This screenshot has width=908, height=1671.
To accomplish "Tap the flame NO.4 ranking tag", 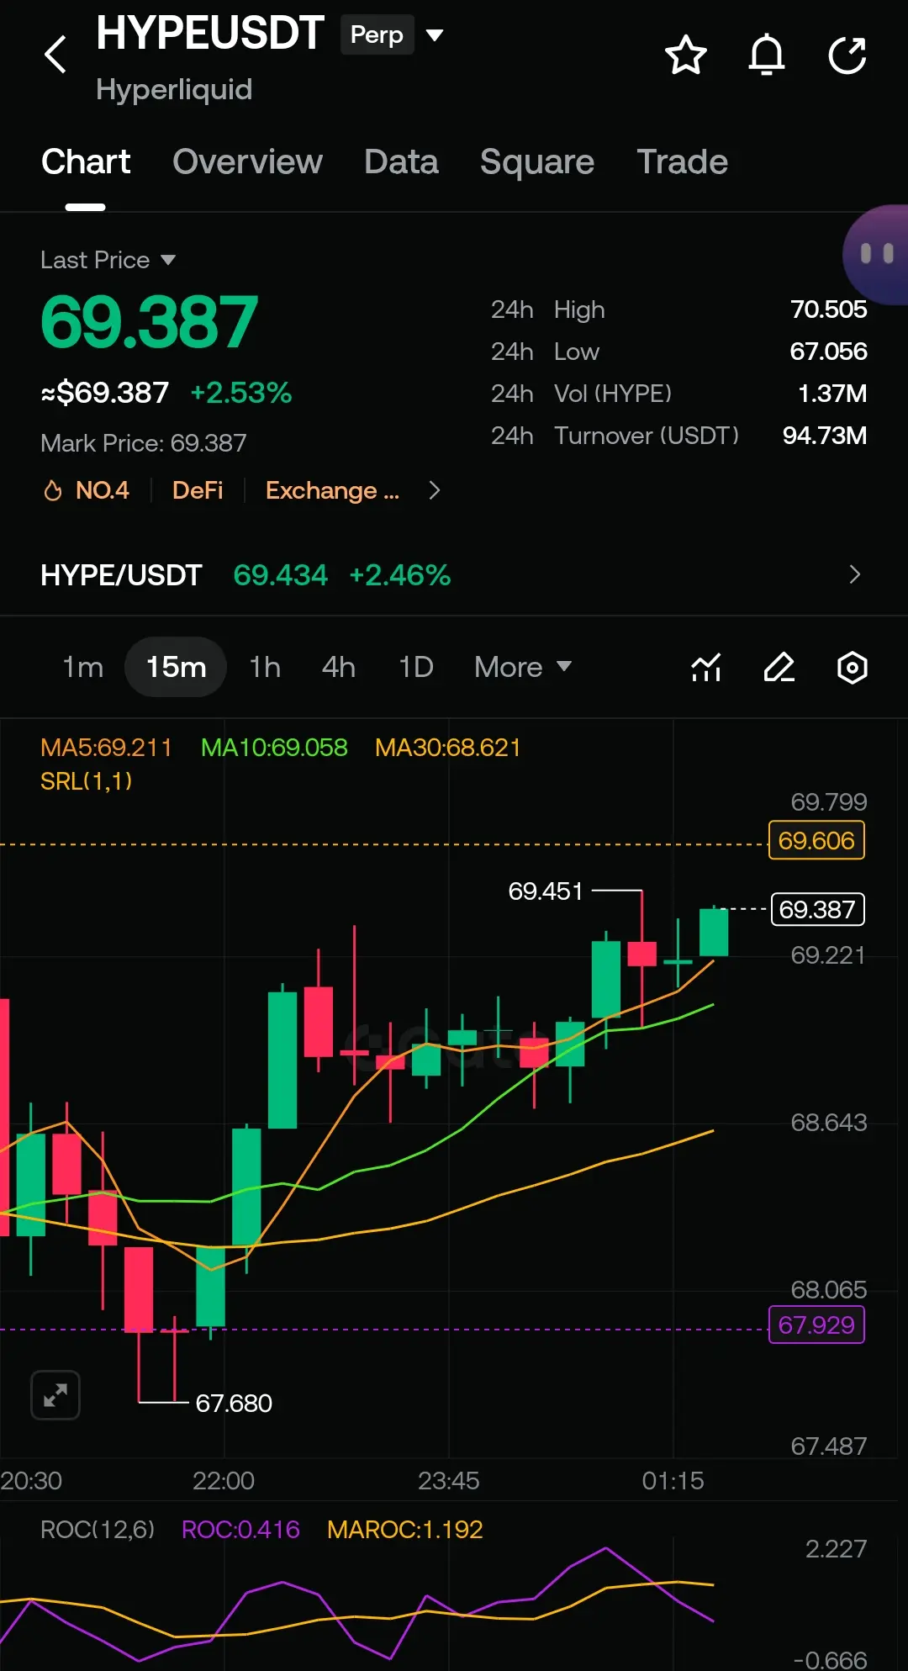I will [x=87, y=490].
